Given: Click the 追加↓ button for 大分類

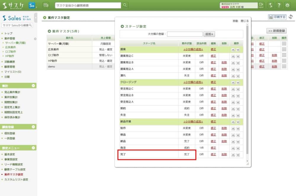Looking at the screenshot, I should pos(209,34).
